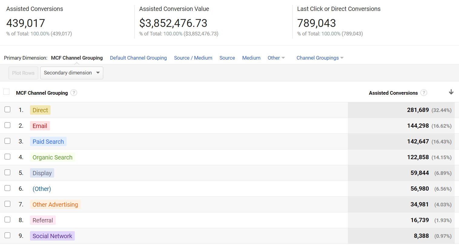Open the MCF Channel Grouping help tooltip

(74, 93)
